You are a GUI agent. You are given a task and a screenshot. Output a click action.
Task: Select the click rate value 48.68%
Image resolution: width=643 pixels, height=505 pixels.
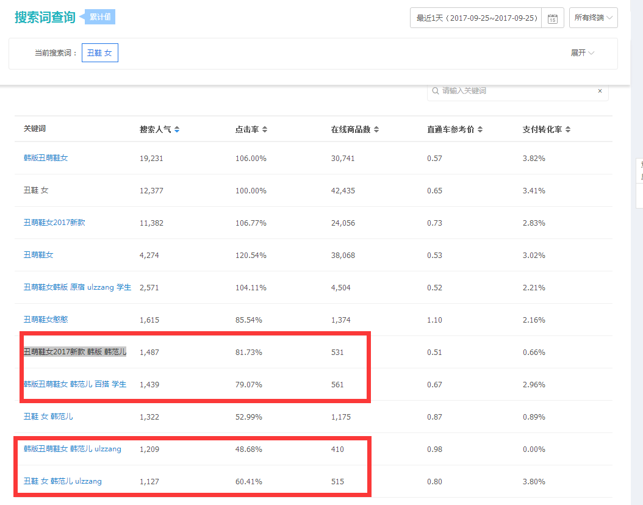249,449
